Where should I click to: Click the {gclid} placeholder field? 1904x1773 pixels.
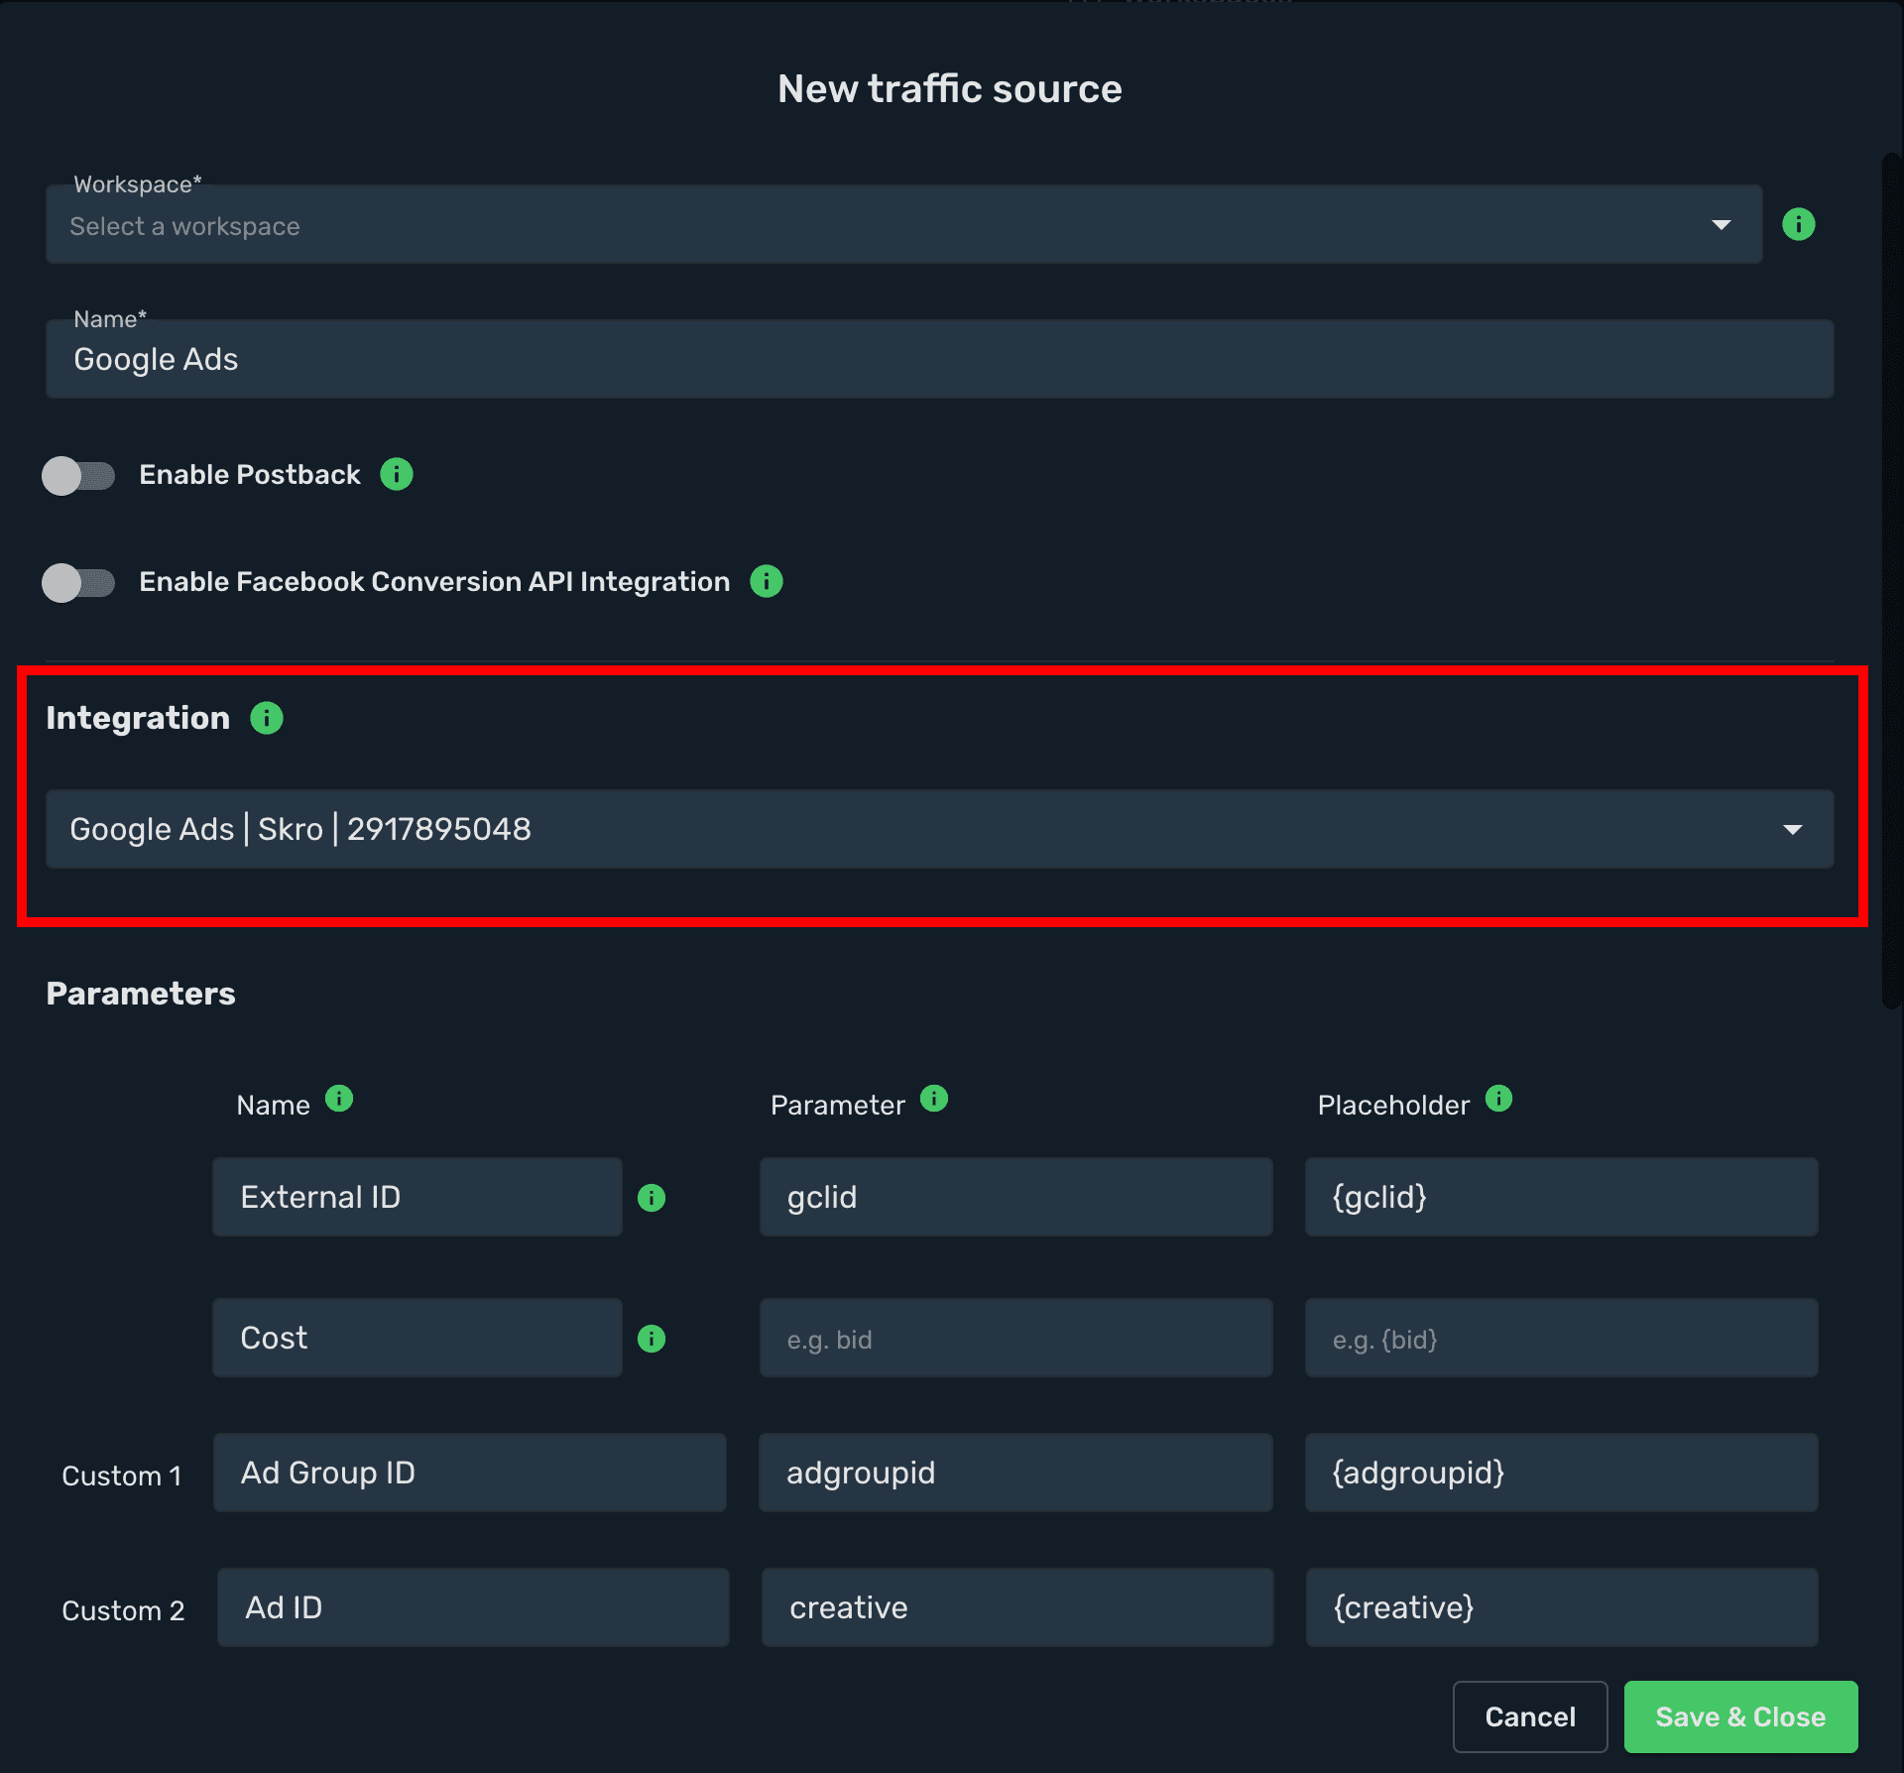point(1561,1197)
